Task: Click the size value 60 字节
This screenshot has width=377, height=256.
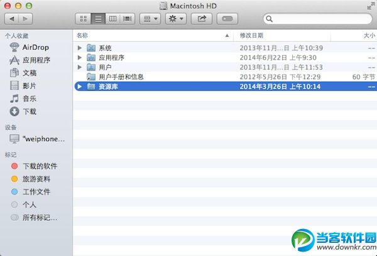Action: click(x=364, y=77)
